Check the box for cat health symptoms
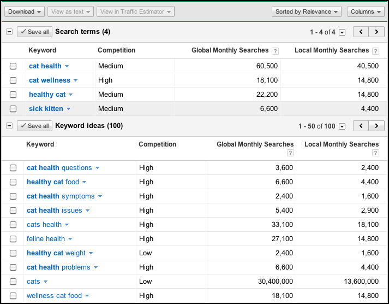The image size is (389, 304). pyautogui.click(x=13, y=196)
